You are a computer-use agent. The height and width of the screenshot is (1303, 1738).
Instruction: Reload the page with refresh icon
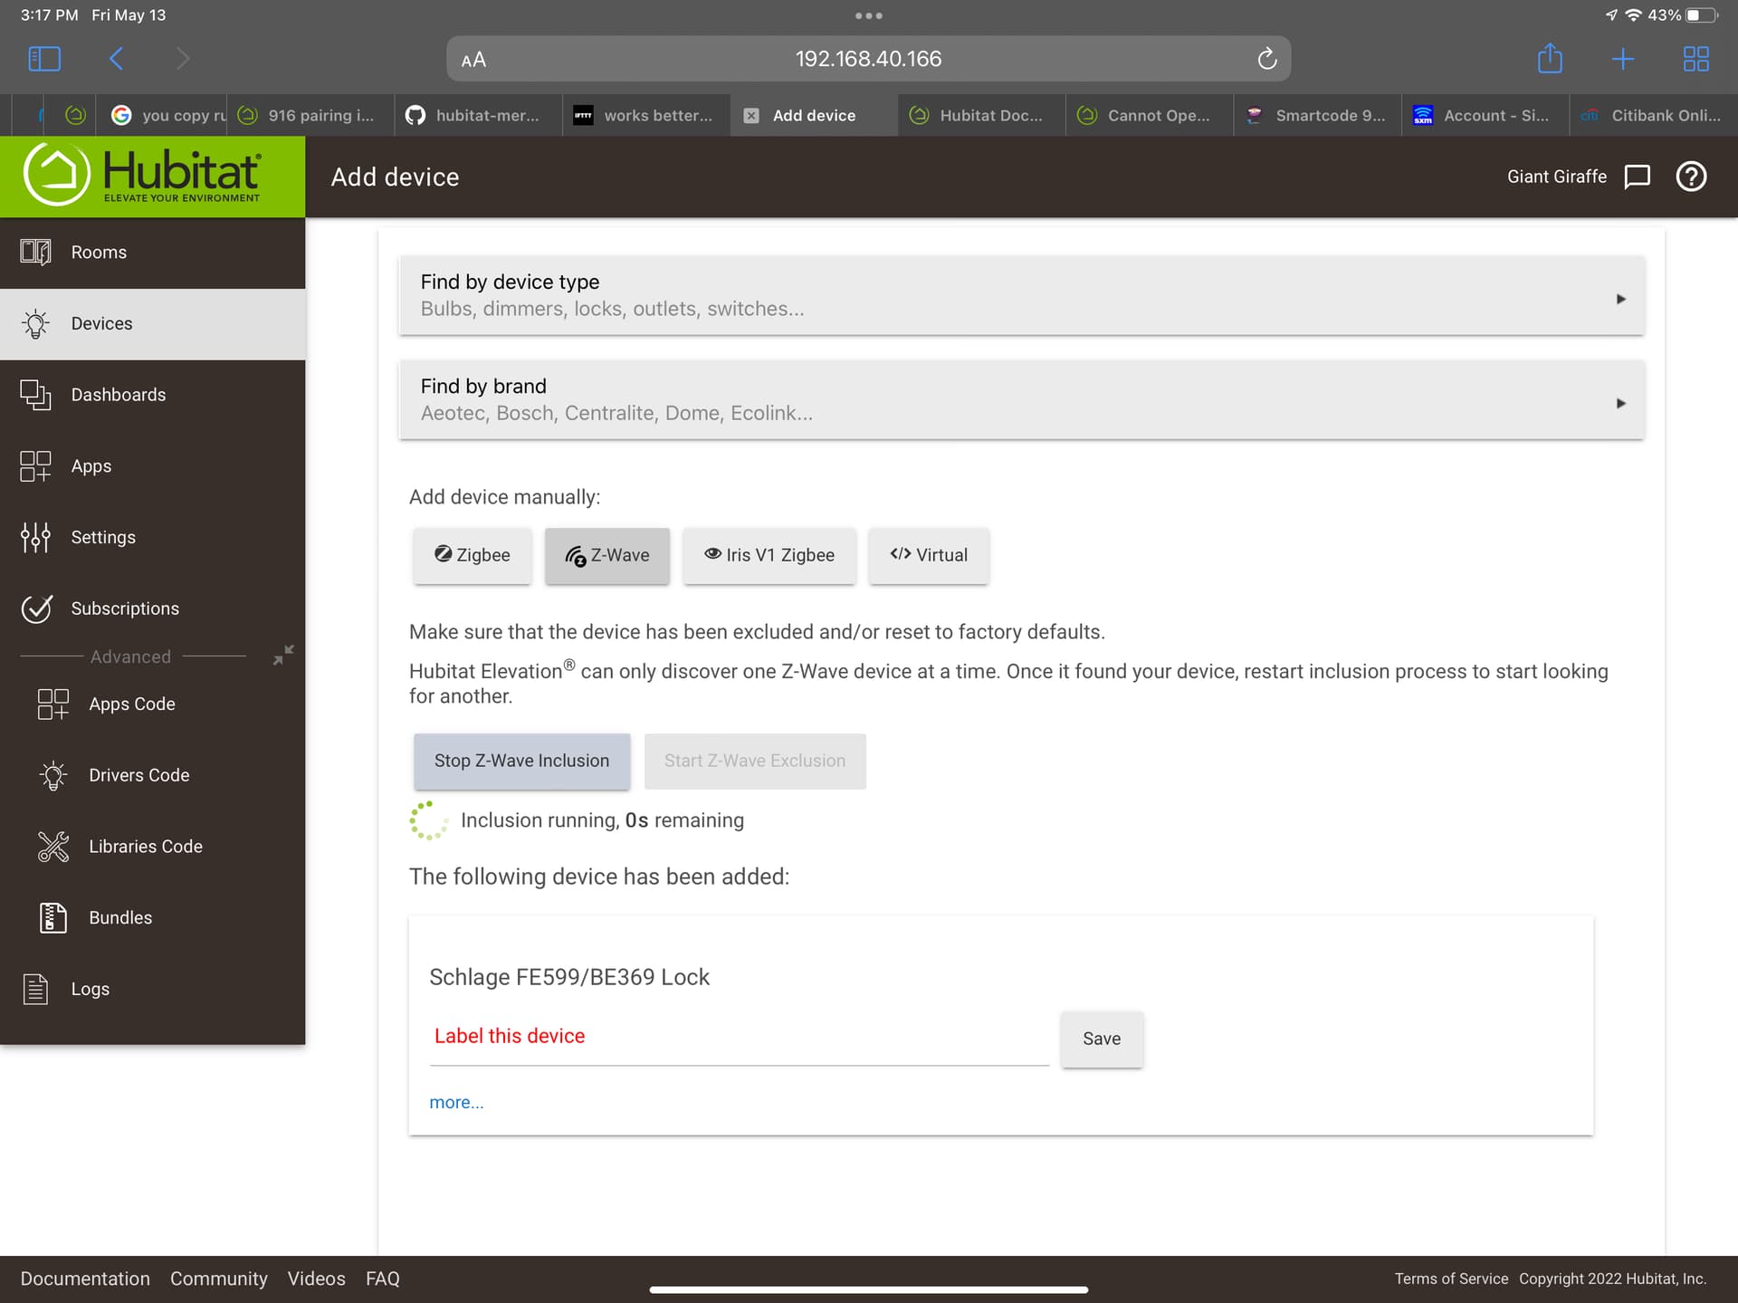click(x=1266, y=59)
